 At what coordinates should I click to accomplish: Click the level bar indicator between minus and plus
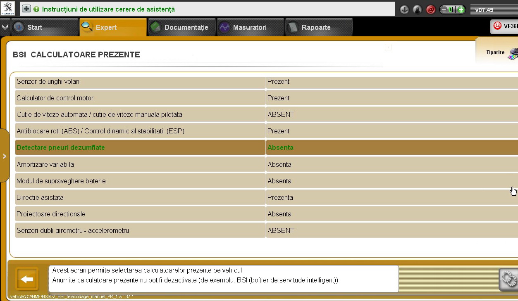452,9
